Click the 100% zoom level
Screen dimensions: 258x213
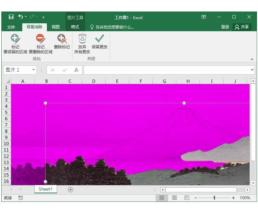[245, 198]
